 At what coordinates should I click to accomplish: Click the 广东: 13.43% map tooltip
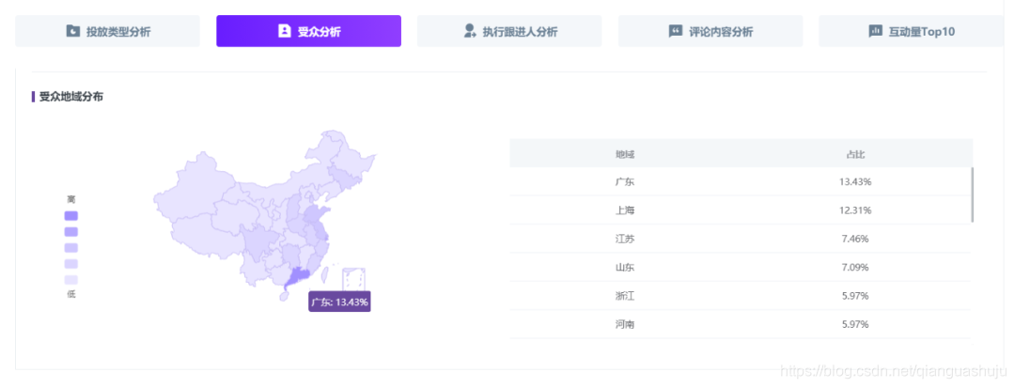[x=339, y=302]
